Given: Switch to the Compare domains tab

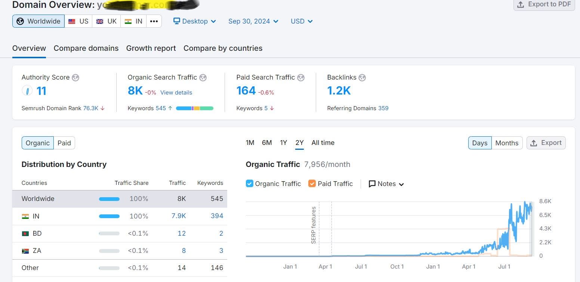Looking at the screenshot, I should click(86, 48).
